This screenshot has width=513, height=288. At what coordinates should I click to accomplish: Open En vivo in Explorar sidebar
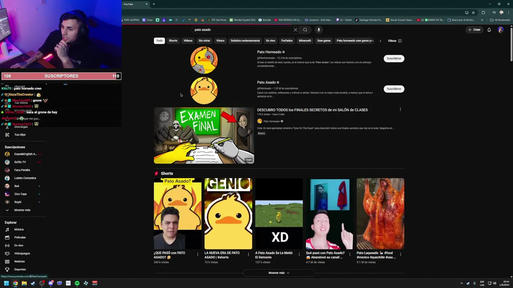pyautogui.click(x=19, y=246)
